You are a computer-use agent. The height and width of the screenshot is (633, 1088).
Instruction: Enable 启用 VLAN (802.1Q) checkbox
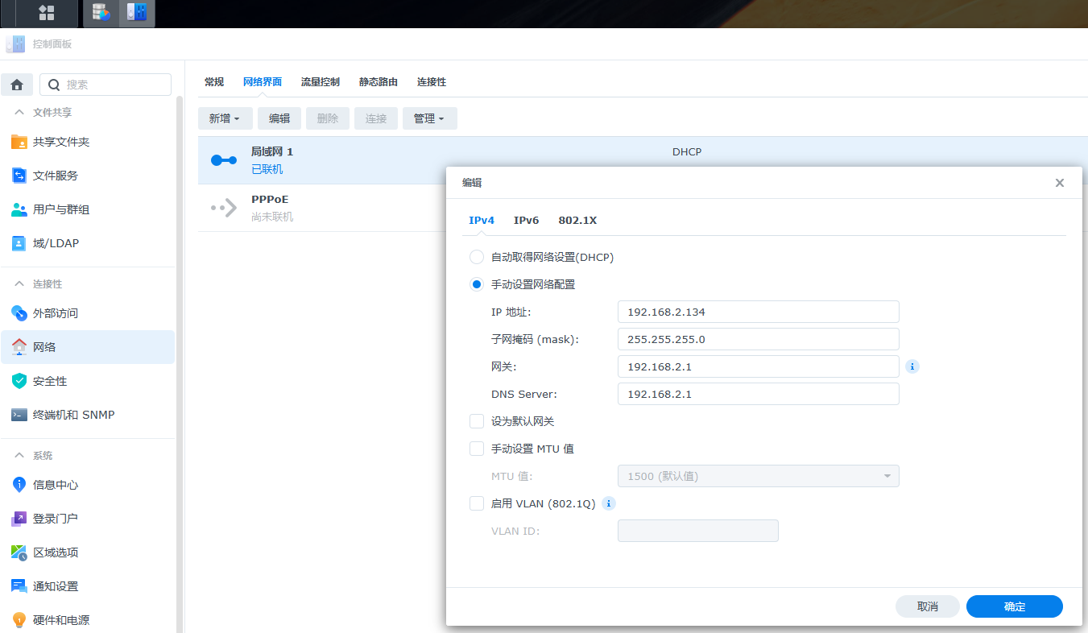click(x=477, y=503)
